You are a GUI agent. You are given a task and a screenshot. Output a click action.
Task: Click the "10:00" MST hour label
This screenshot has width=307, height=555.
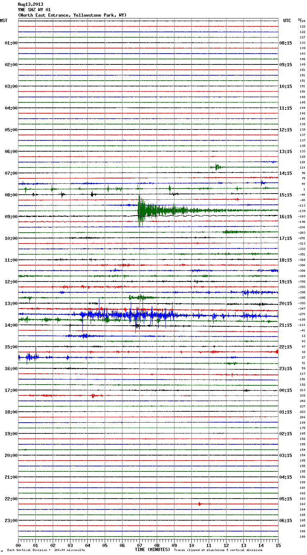pos(11,238)
